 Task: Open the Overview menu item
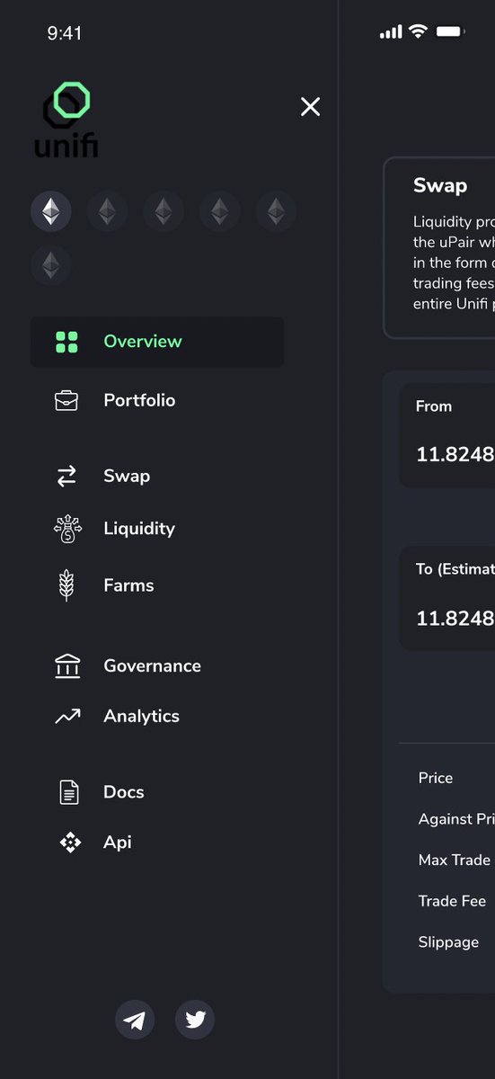coord(157,342)
